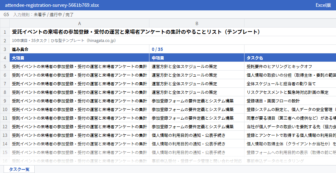Select the 中項目 cell in row 6
The width and height of the screenshot is (336, 173).
click(197, 75)
